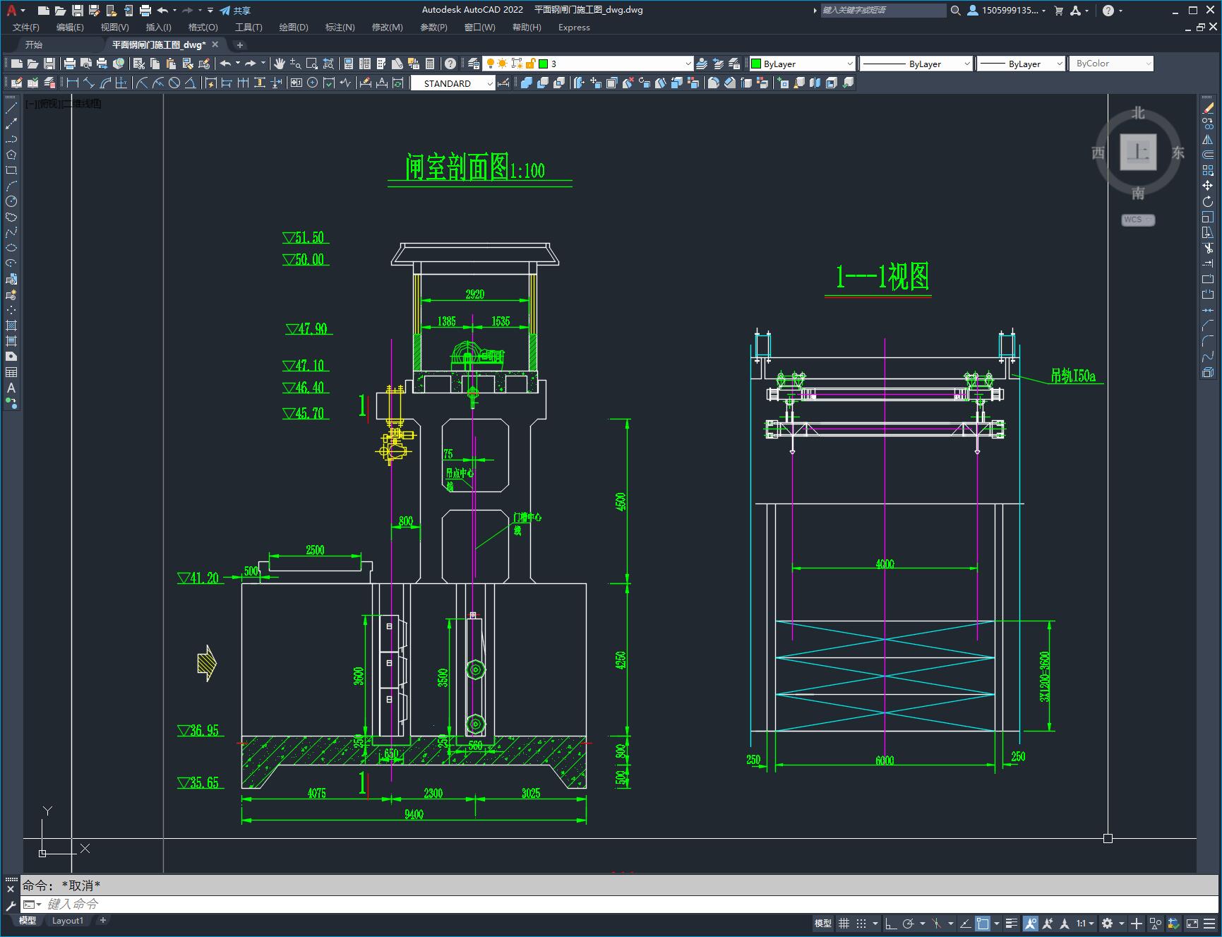
Task: Open the ByLayer color swatch control
Action: click(x=802, y=64)
